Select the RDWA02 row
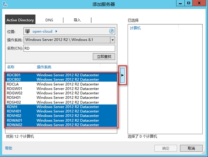This screenshot has width=208, height=157. pos(61,125)
